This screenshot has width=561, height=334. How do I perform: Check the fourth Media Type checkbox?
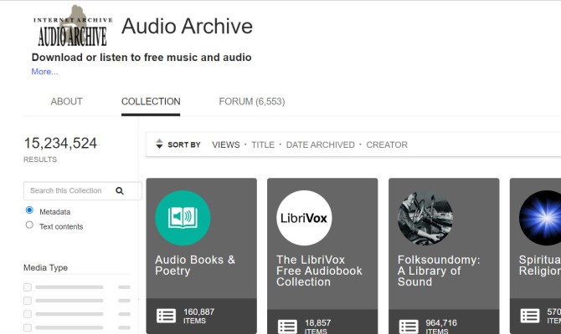click(x=28, y=327)
